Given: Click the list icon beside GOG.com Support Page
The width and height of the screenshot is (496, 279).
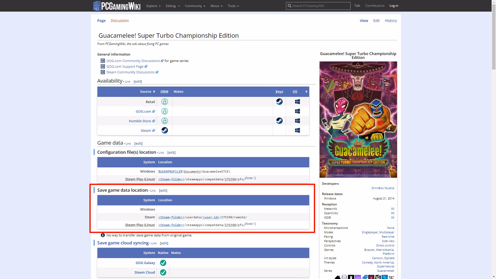Looking at the screenshot, I should (103, 67).
